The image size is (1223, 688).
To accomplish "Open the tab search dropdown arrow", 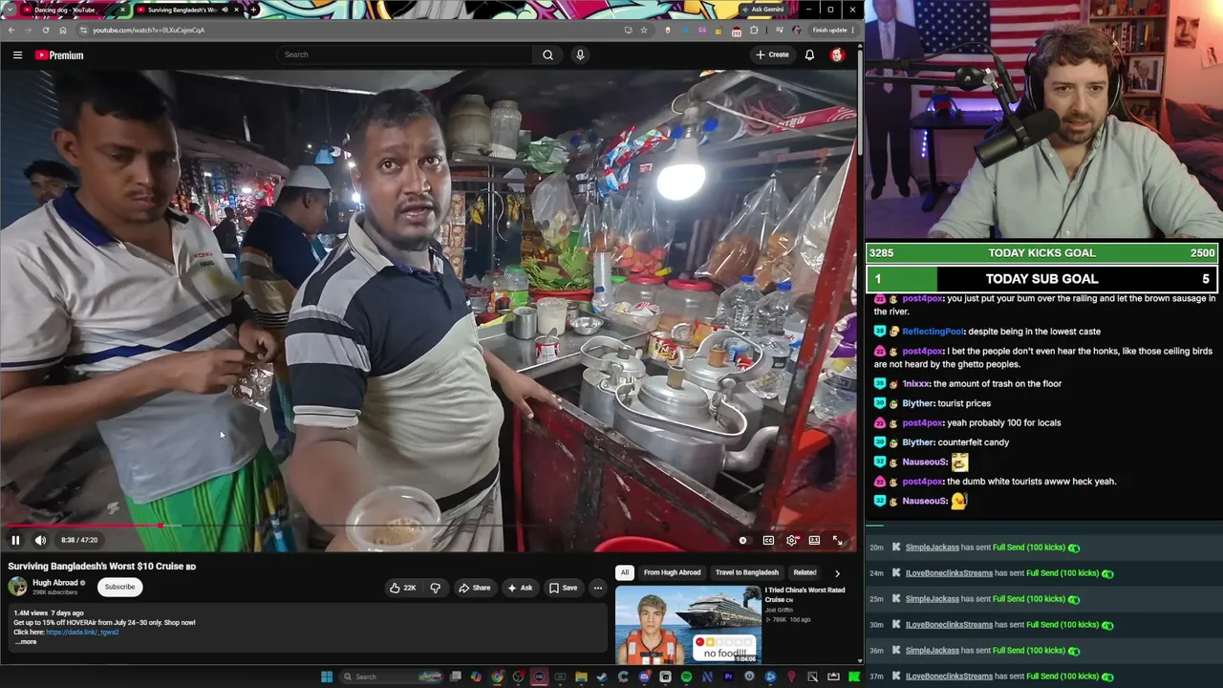I will (x=11, y=10).
